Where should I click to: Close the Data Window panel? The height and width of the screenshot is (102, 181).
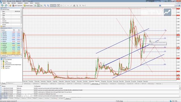click(21, 8)
